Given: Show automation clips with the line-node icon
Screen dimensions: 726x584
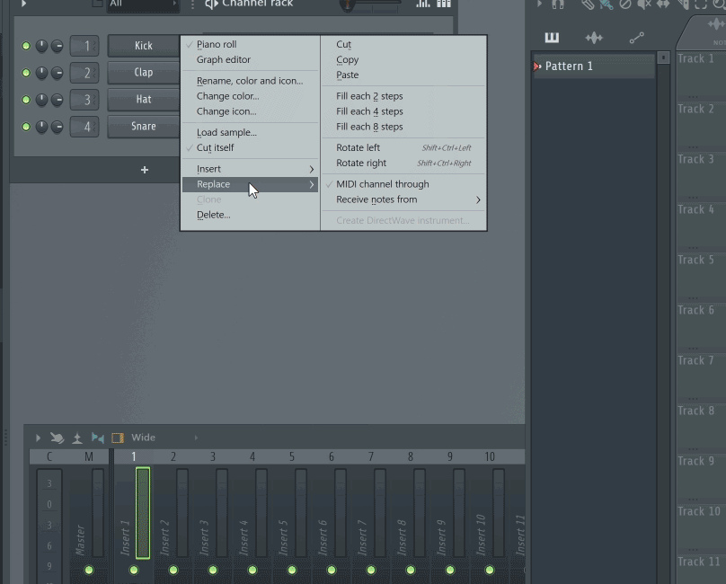Looking at the screenshot, I should [x=637, y=38].
